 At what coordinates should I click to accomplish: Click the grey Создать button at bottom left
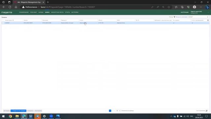coord(7,111)
